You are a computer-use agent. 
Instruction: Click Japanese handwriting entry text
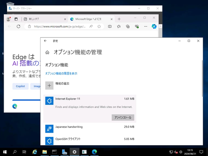pyautogui.click(x=69, y=127)
